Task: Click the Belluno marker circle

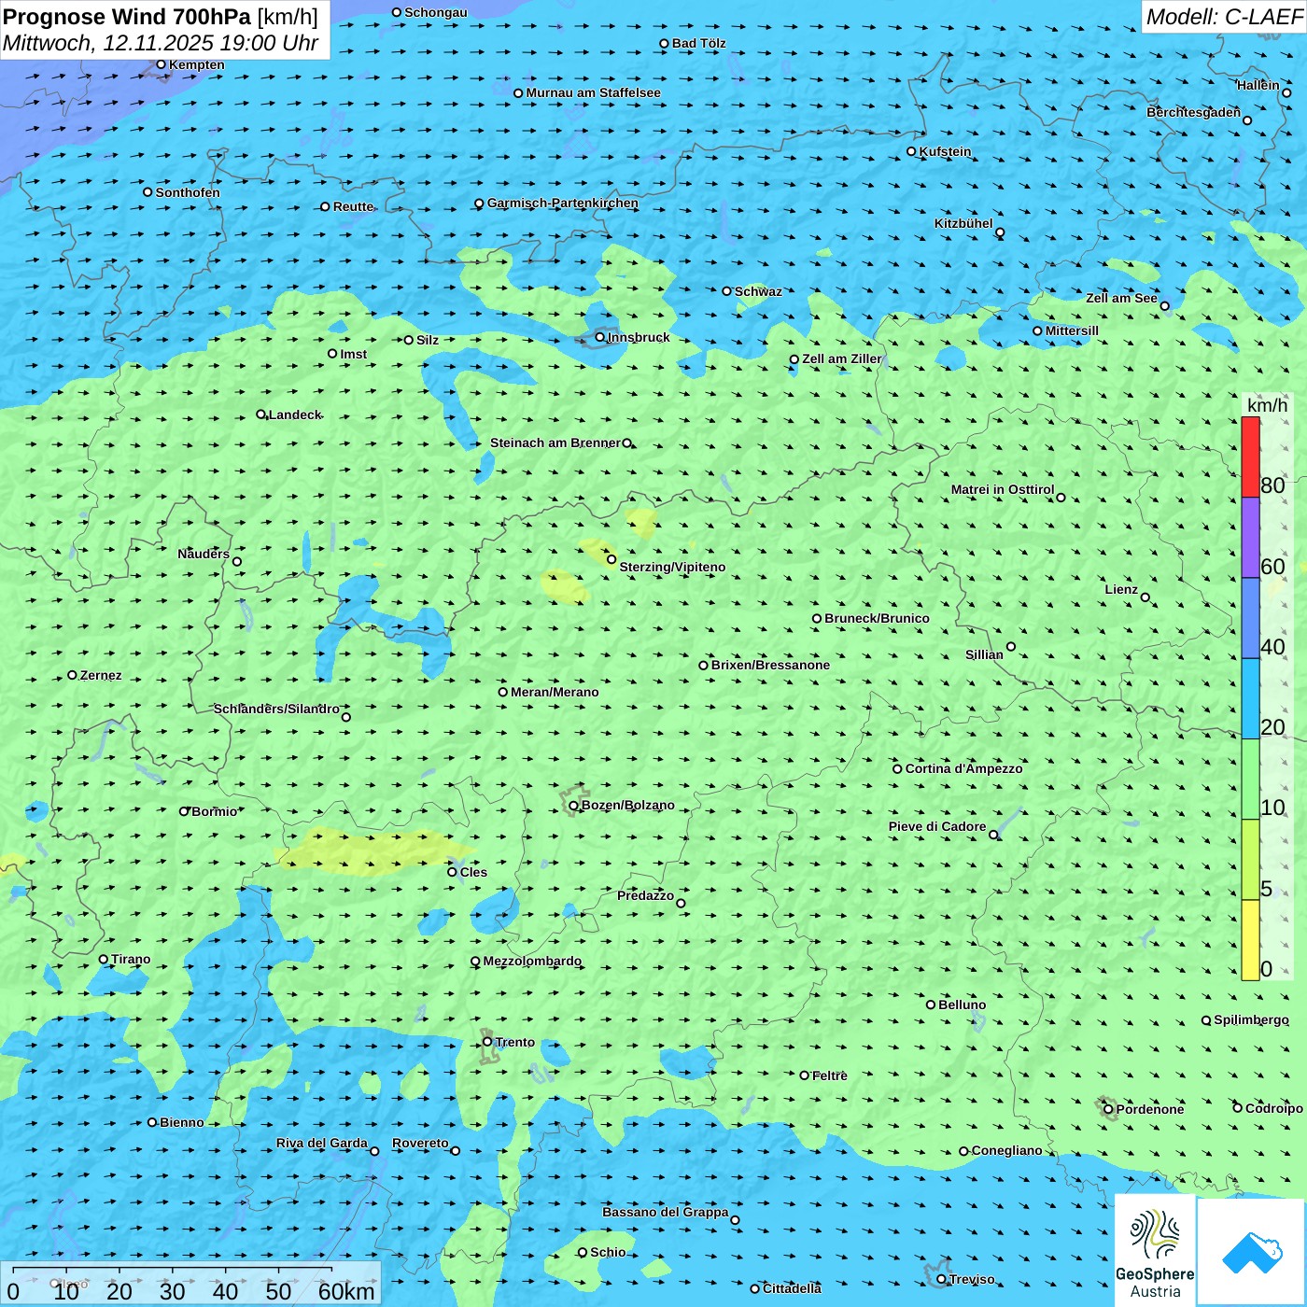Action: point(931,1005)
